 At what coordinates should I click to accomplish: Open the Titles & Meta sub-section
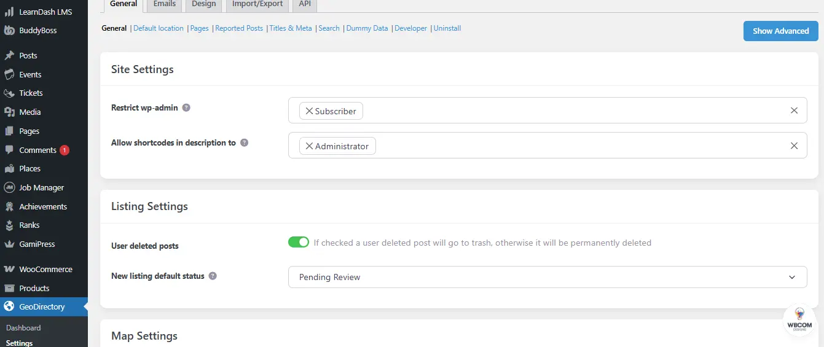[291, 28]
